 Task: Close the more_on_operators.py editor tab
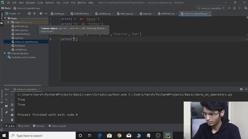[209, 14]
